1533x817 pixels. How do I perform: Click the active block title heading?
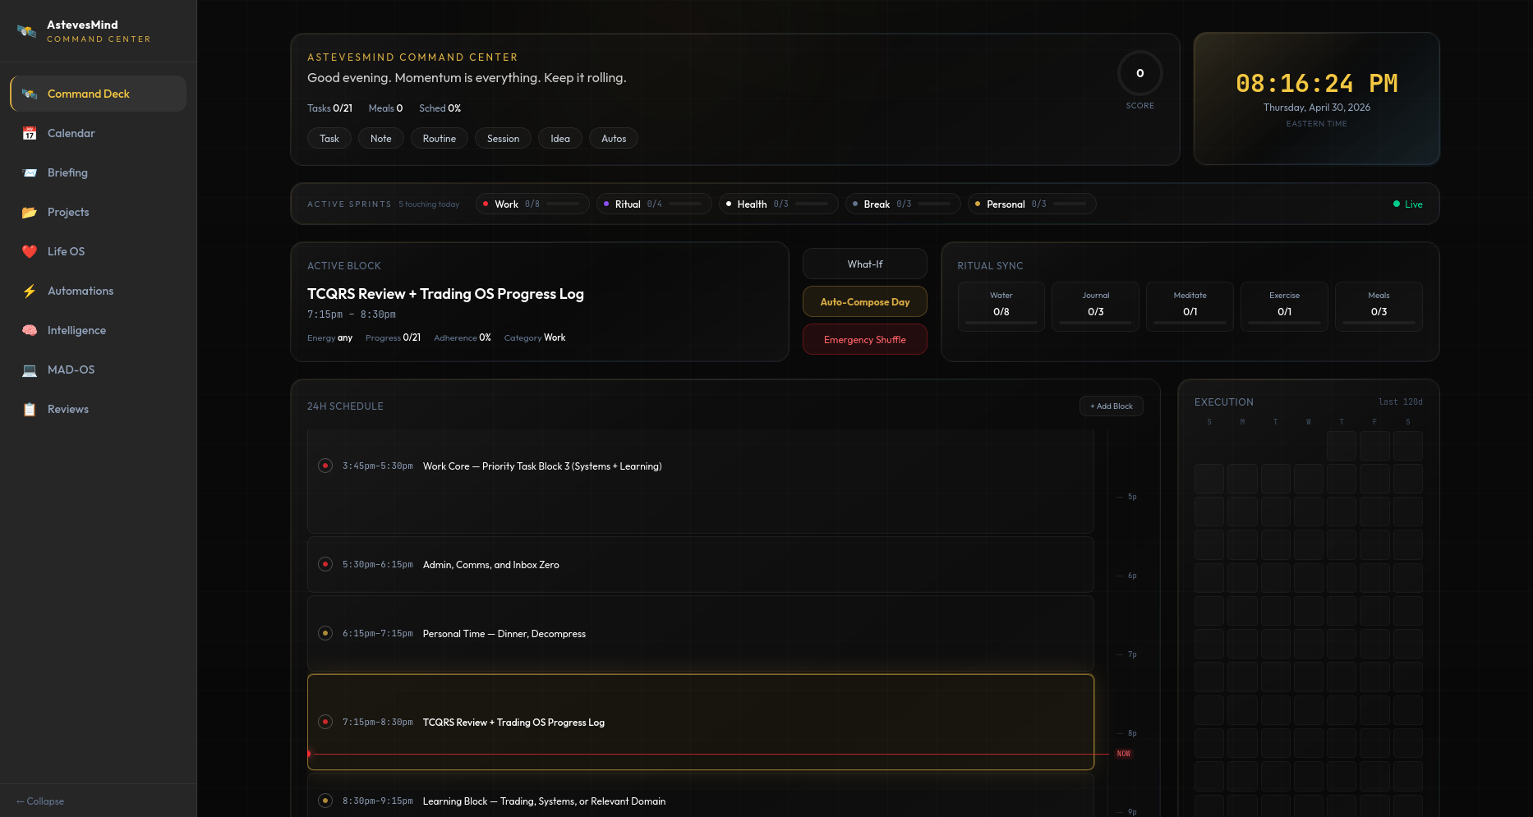[445, 294]
